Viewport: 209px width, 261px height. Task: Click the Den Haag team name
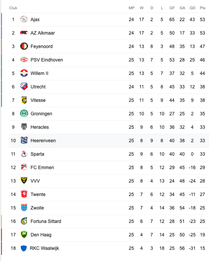click(x=41, y=235)
